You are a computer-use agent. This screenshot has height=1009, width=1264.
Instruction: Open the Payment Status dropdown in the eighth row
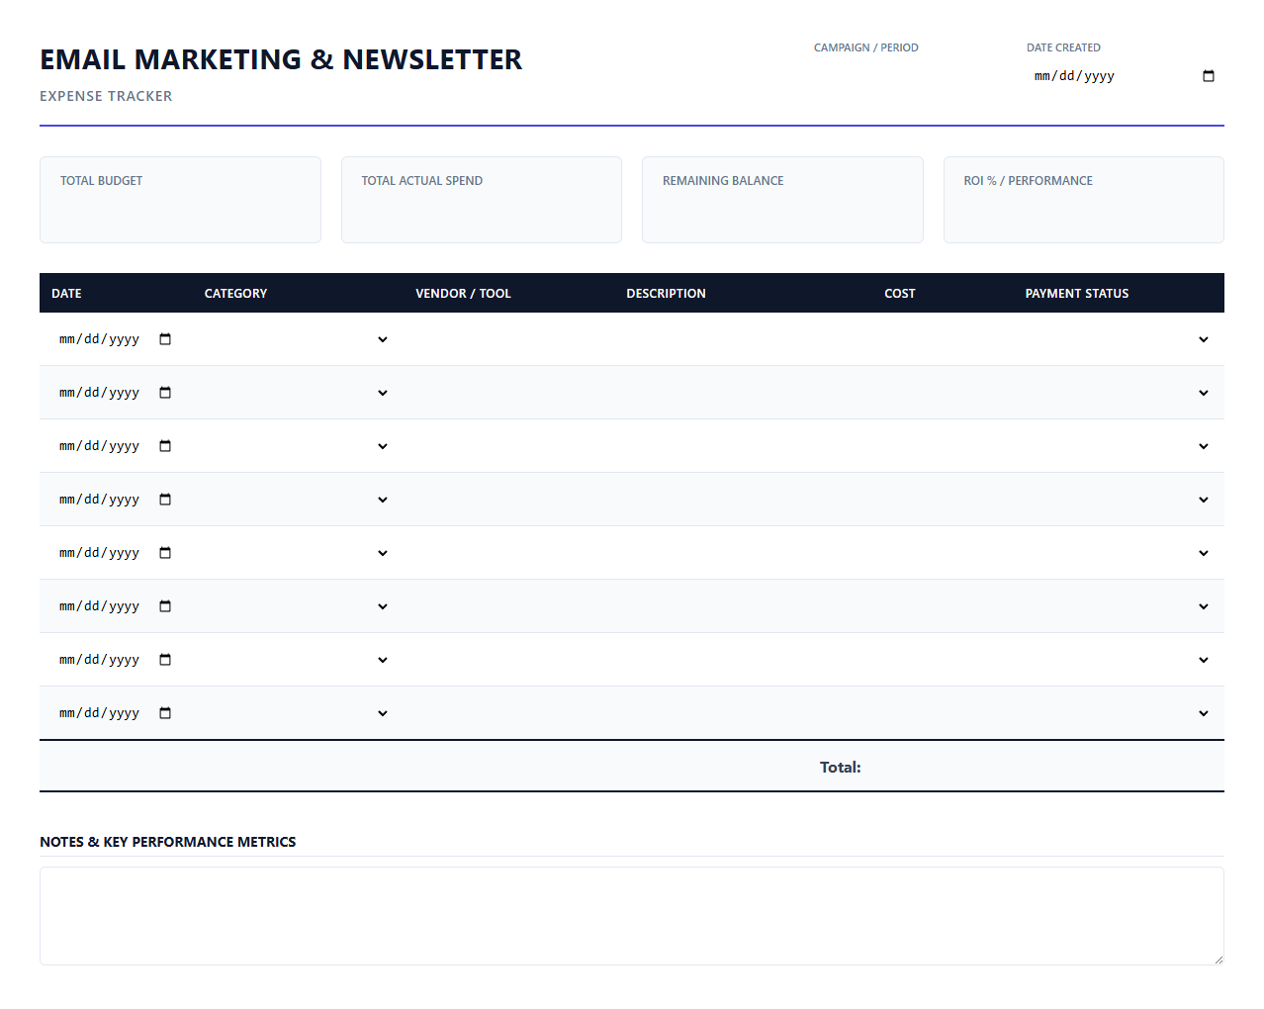tap(1118, 713)
